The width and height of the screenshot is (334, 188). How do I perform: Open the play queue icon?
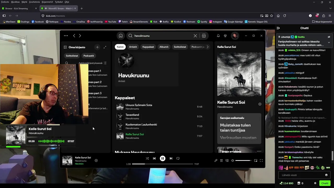[221, 161]
